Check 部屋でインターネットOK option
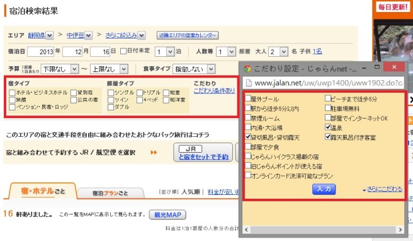The image size is (413, 241). click(327, 117)
